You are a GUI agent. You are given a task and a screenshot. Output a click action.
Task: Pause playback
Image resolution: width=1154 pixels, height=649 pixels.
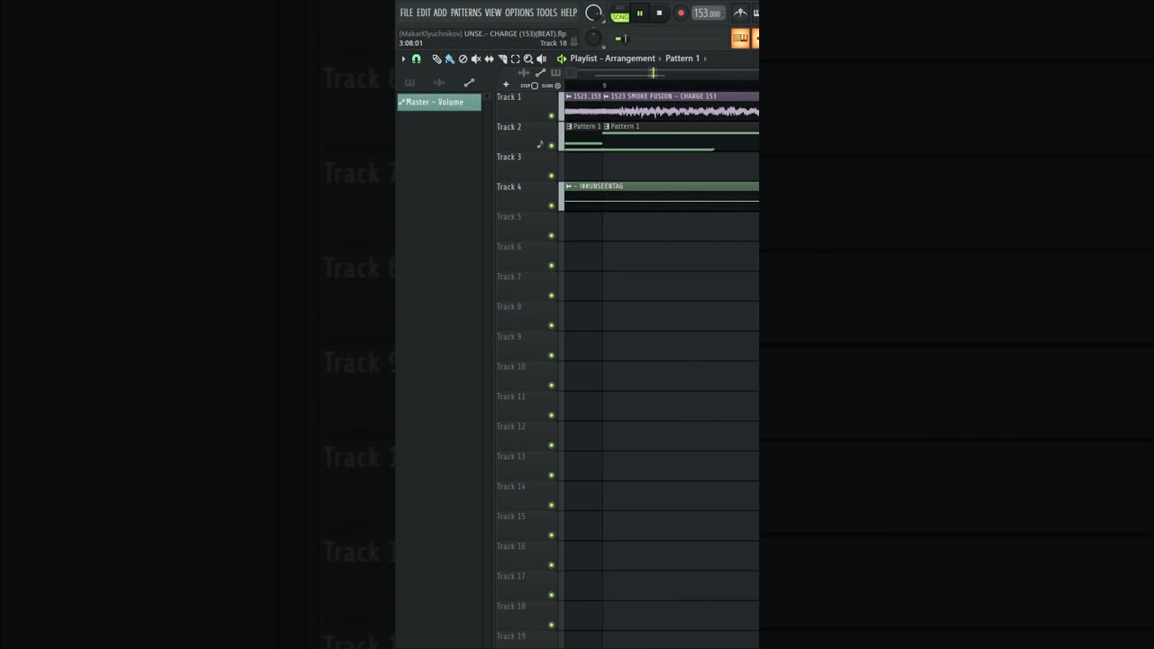(640, 13)
